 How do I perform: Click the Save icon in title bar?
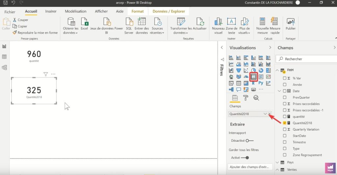tap(5, 3)
